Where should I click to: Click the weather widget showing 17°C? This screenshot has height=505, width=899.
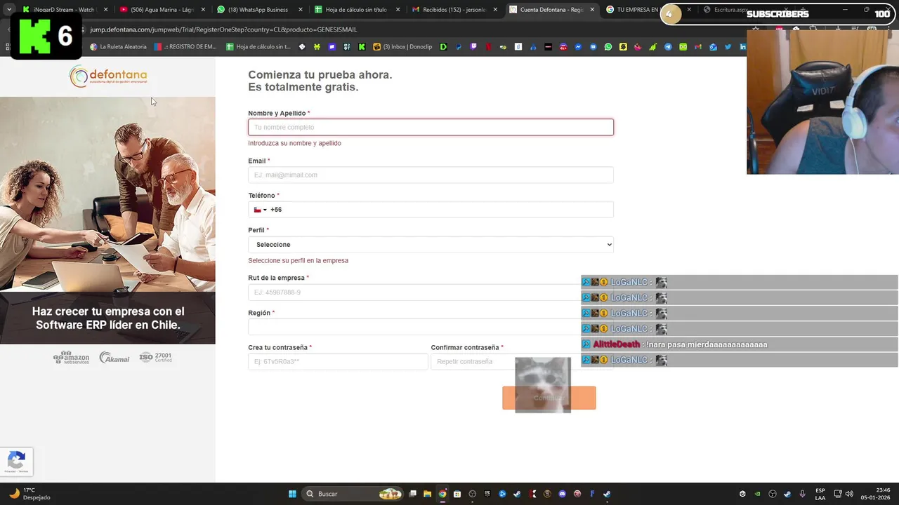pos(29,494)
